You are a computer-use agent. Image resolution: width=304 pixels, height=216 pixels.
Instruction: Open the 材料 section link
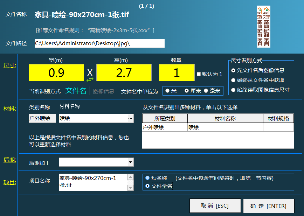(9, 109)
